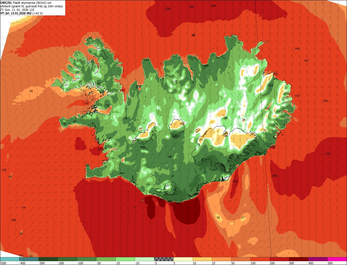The height and width of the screenshot is (265, 347).
Task: Click the value 45 on the map
Action: (x=31, y=91)
